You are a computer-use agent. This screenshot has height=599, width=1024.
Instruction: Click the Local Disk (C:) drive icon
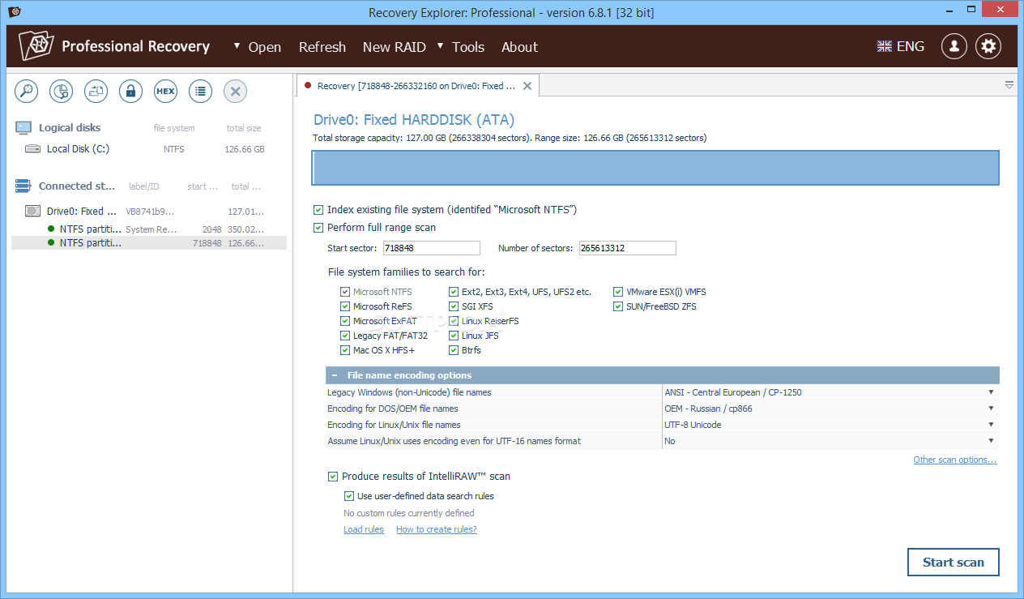32,149
